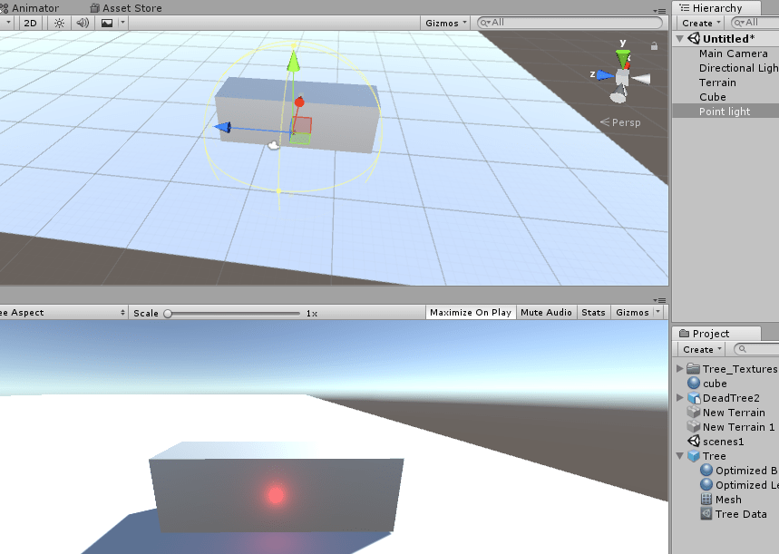Select the DeadTree2 model icon
This screenshot has height=554, width=779.
coord(693,398)
